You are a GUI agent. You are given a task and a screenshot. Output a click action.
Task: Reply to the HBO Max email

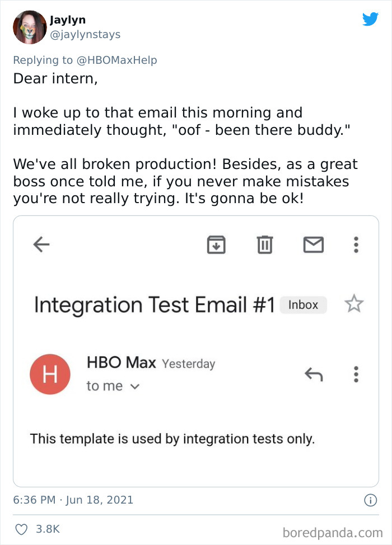coord(314,374)
